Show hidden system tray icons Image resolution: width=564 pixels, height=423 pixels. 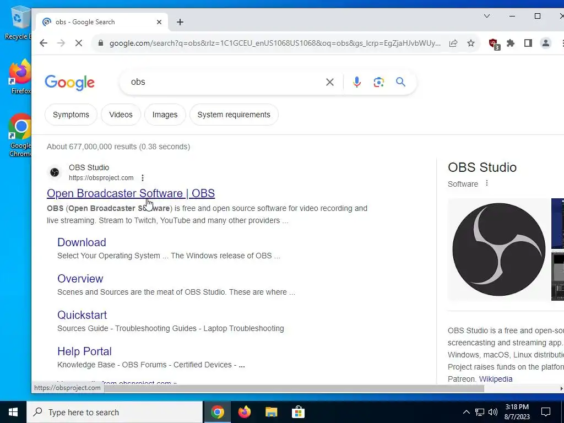coord(466,412)
